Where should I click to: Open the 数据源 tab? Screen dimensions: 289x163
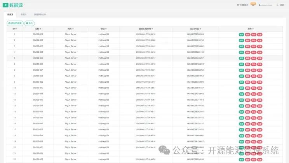coord(10,14)
